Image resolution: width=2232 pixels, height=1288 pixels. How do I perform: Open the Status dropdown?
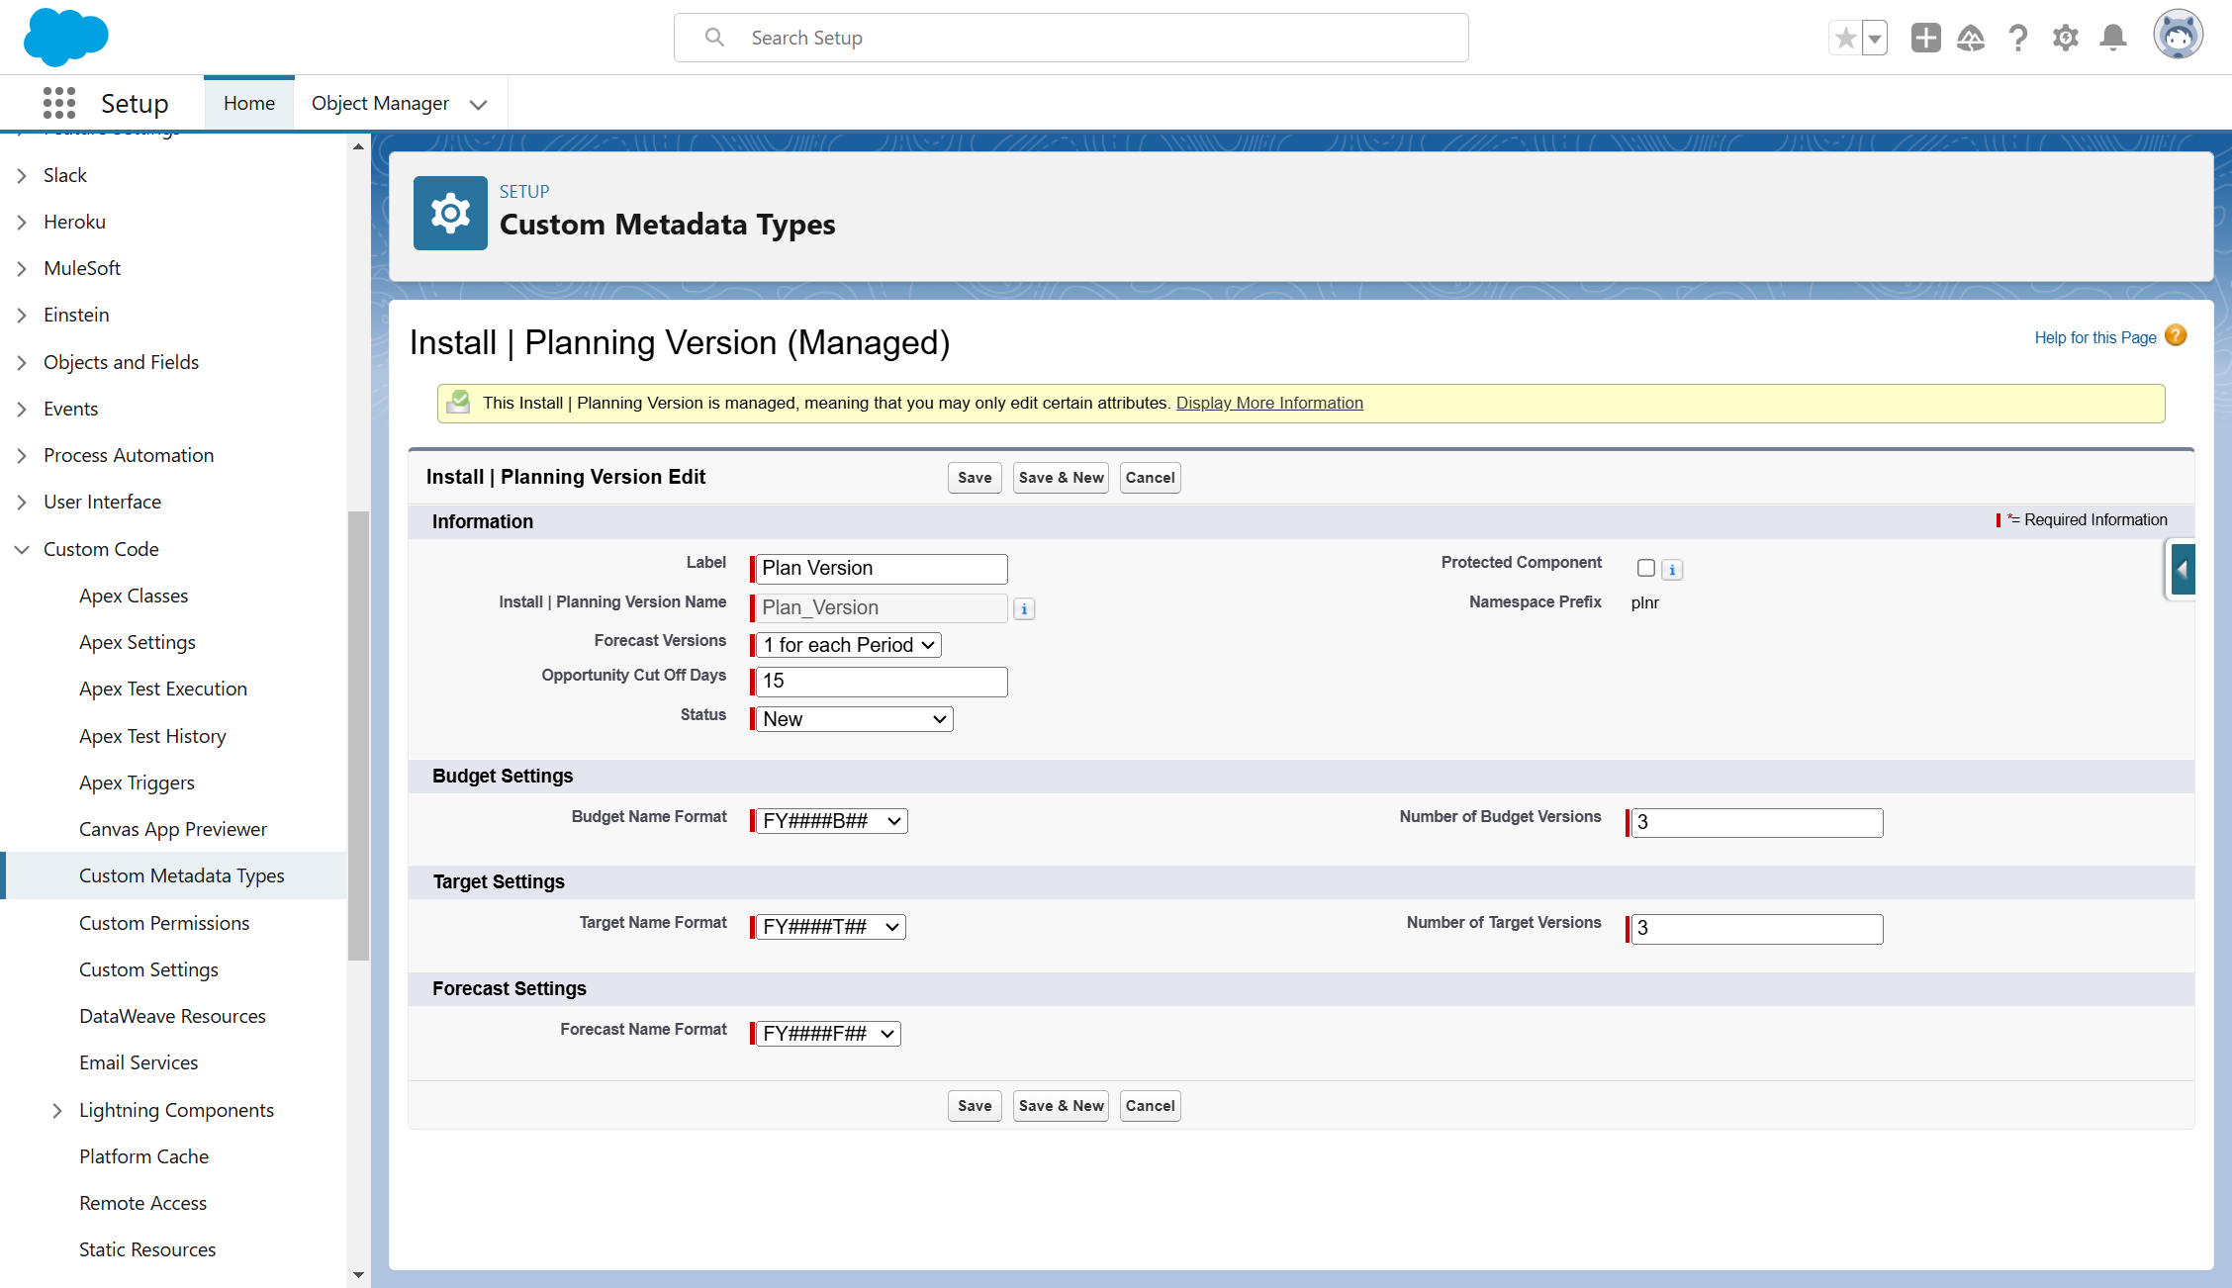854,719
